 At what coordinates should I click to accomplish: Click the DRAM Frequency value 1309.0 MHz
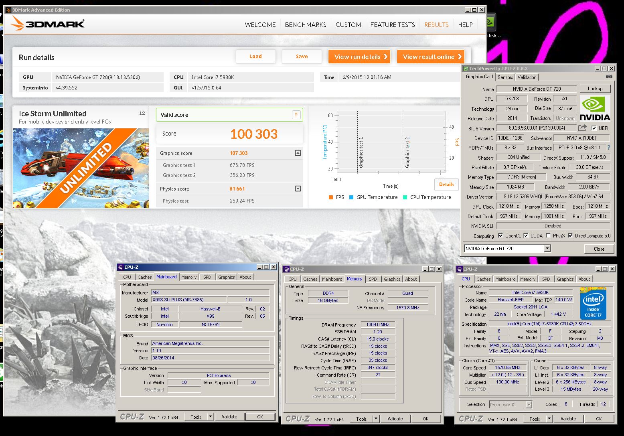click(x=378, y=324)
